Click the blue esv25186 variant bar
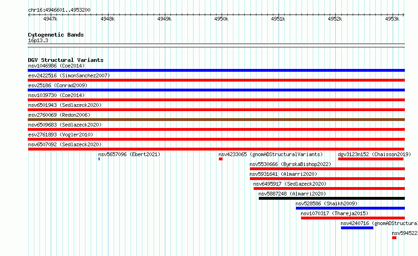This screenshot has height=256, width=418. (216, 90)
